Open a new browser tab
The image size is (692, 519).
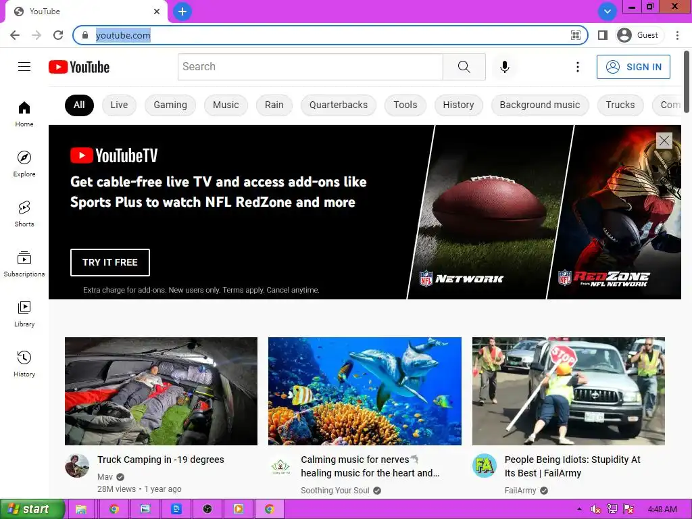tap(182, 11)
